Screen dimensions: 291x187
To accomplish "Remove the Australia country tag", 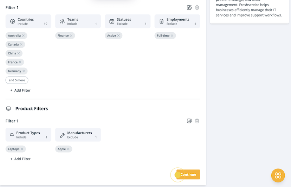I will point(24,36).
